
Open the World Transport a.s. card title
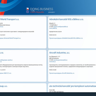(x=10, y=19)
